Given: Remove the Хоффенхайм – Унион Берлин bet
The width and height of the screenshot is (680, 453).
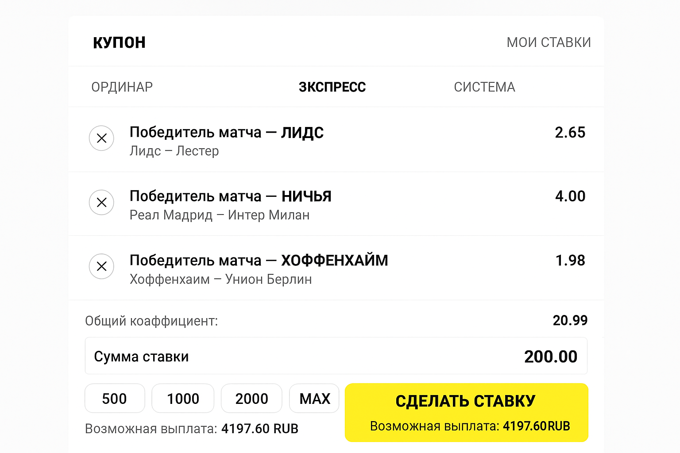Looking at the screenshot, I should pyautogui.click(x=101, y=266).
